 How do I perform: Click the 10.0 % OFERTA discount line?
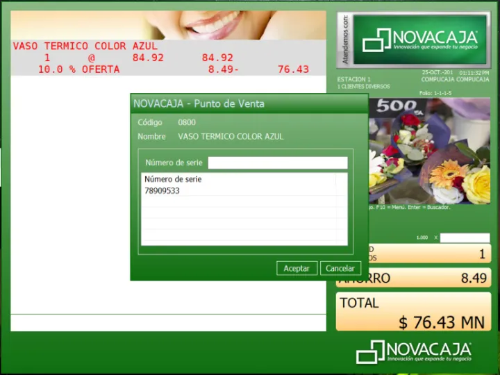(x=78, y=69)
